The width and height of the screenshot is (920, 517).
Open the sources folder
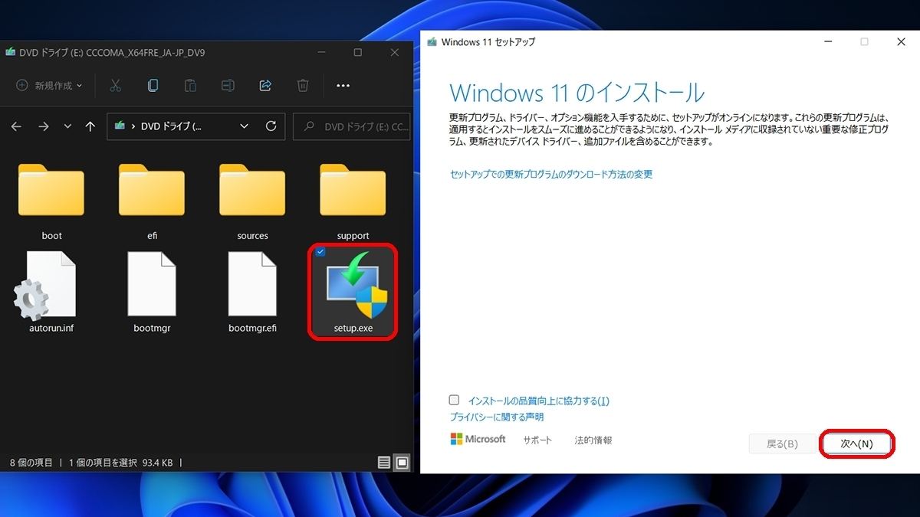click(252, 199)
